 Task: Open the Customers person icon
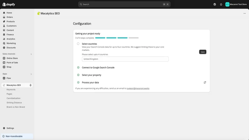click(4, 26)
